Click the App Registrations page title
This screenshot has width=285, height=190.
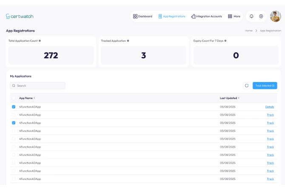coord(20,31)
